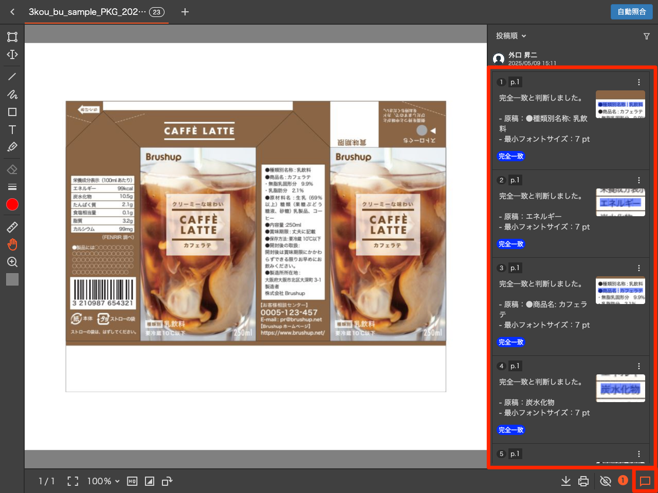Select the area selection tool

pos(12,37)
